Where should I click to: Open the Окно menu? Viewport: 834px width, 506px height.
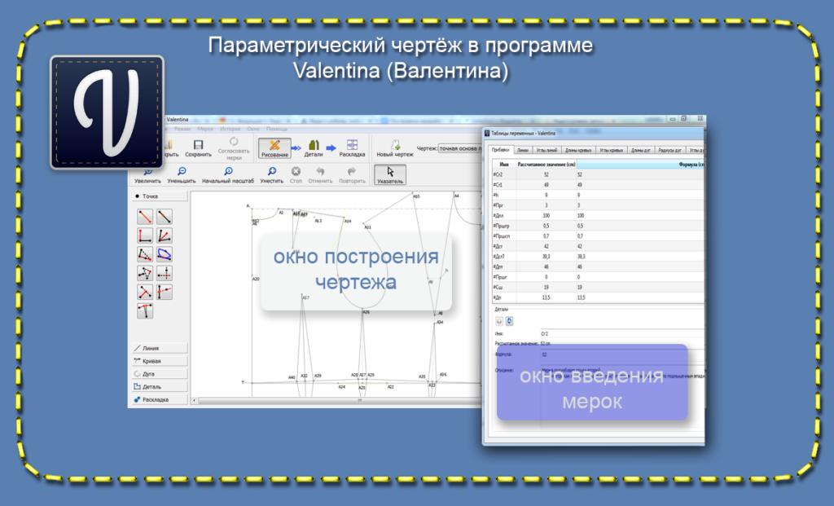(x=253, y=129)
